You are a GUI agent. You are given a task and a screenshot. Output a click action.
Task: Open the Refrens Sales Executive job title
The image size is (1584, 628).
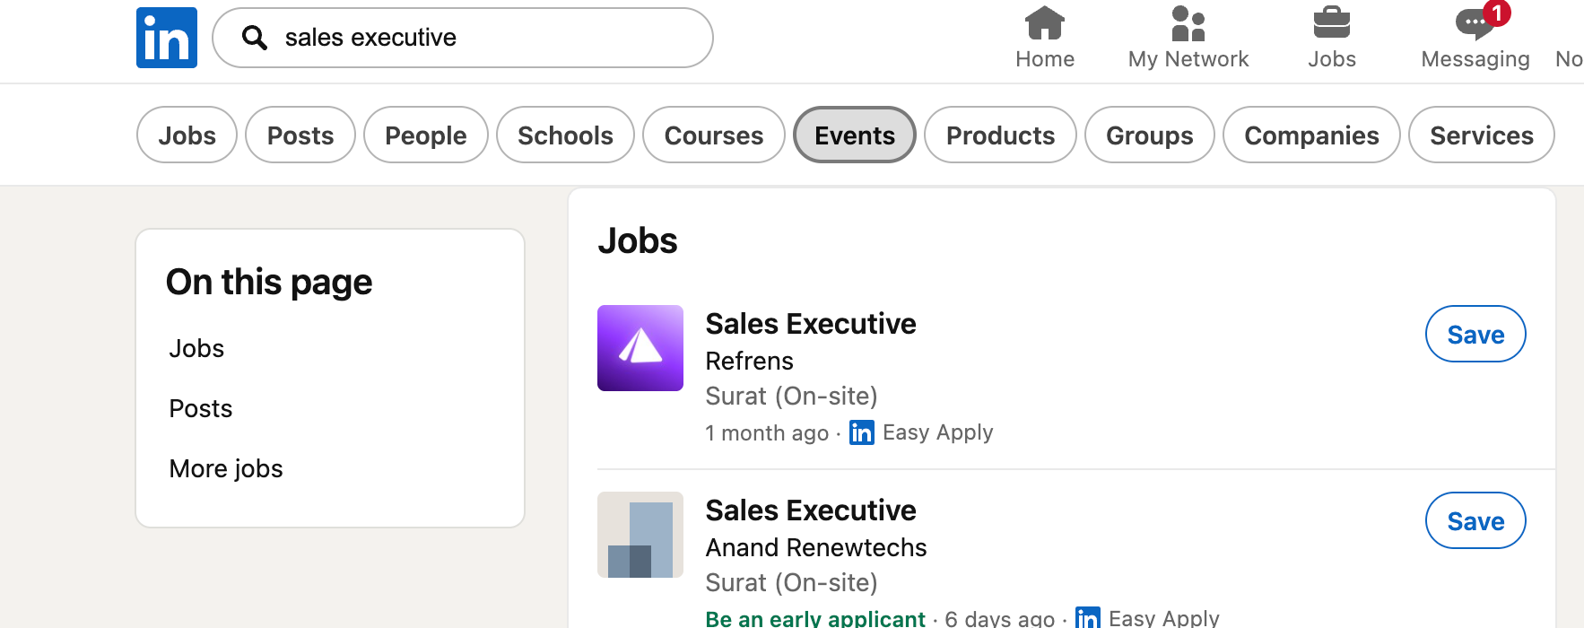(x=811, y=324)
